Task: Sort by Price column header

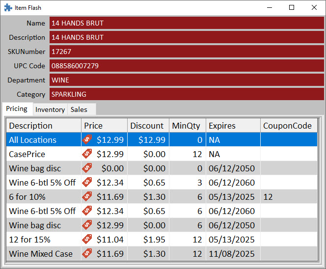Action: coord(104,126)
